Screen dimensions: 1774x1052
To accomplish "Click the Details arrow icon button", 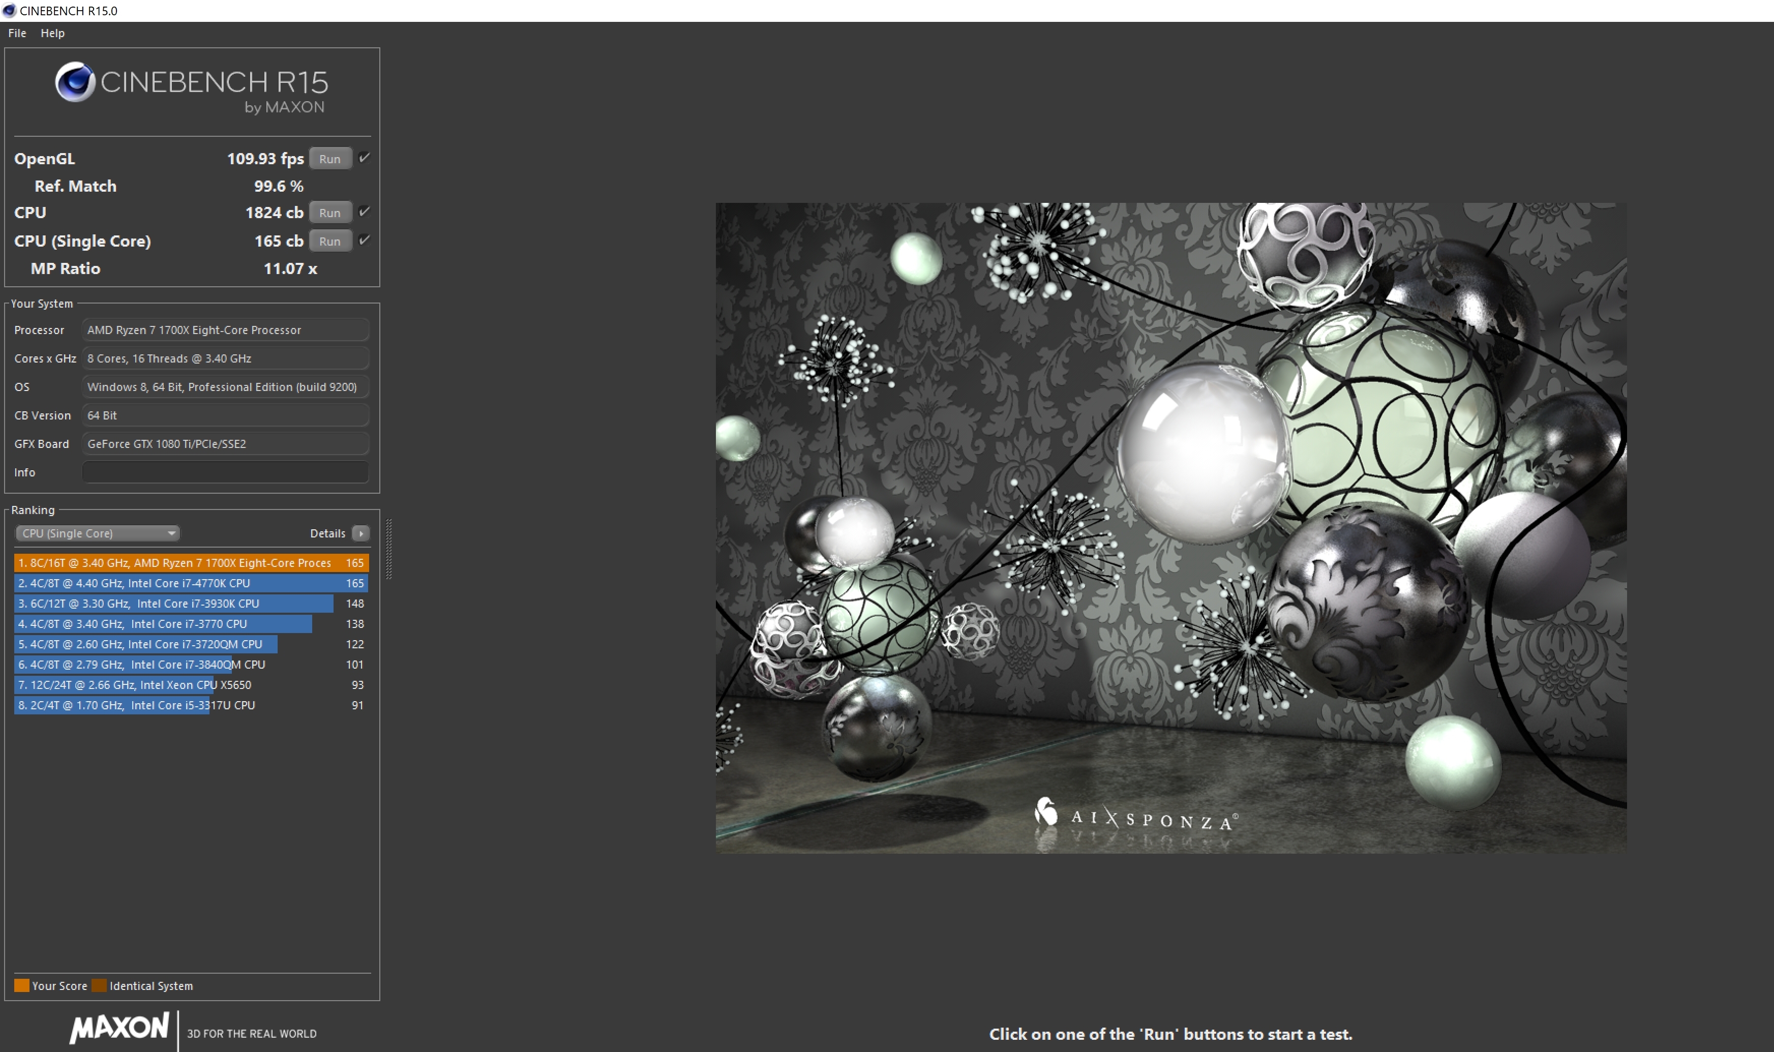I will [361, 533].
